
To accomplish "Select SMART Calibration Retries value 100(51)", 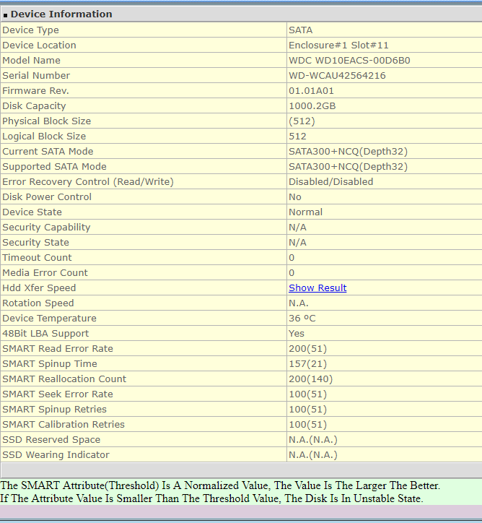I will (x=308, y=425).
